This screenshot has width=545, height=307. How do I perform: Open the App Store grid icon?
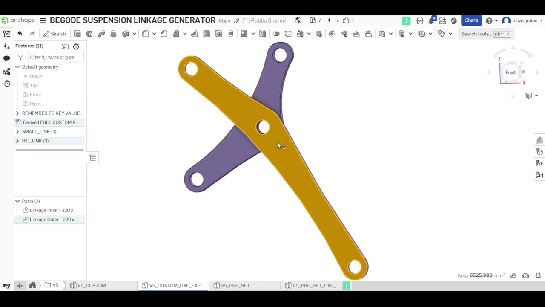click(x=442, y=20)
